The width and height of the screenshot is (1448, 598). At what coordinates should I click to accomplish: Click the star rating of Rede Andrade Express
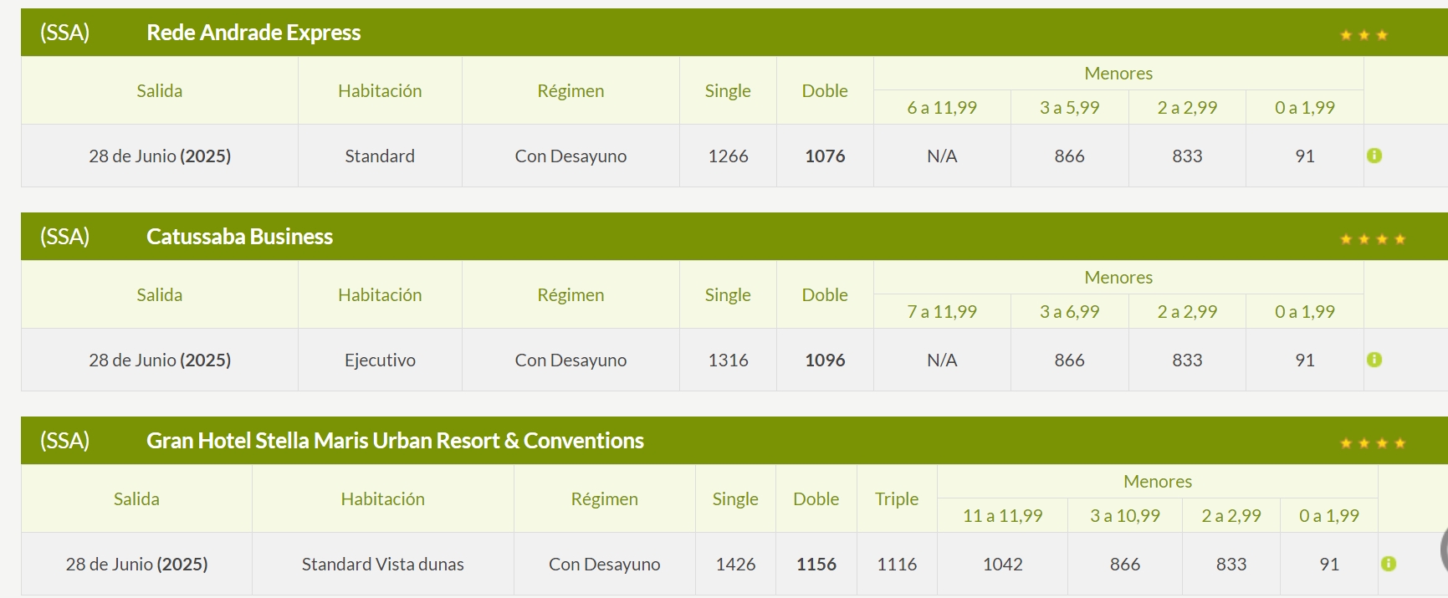coord(1364,35)
